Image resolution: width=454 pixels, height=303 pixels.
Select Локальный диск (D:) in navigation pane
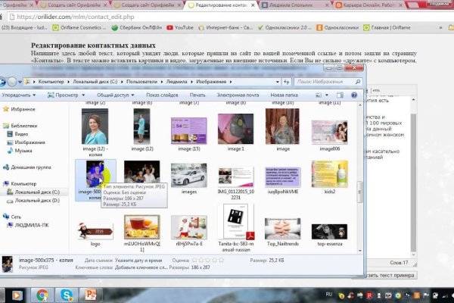(38, 200)
